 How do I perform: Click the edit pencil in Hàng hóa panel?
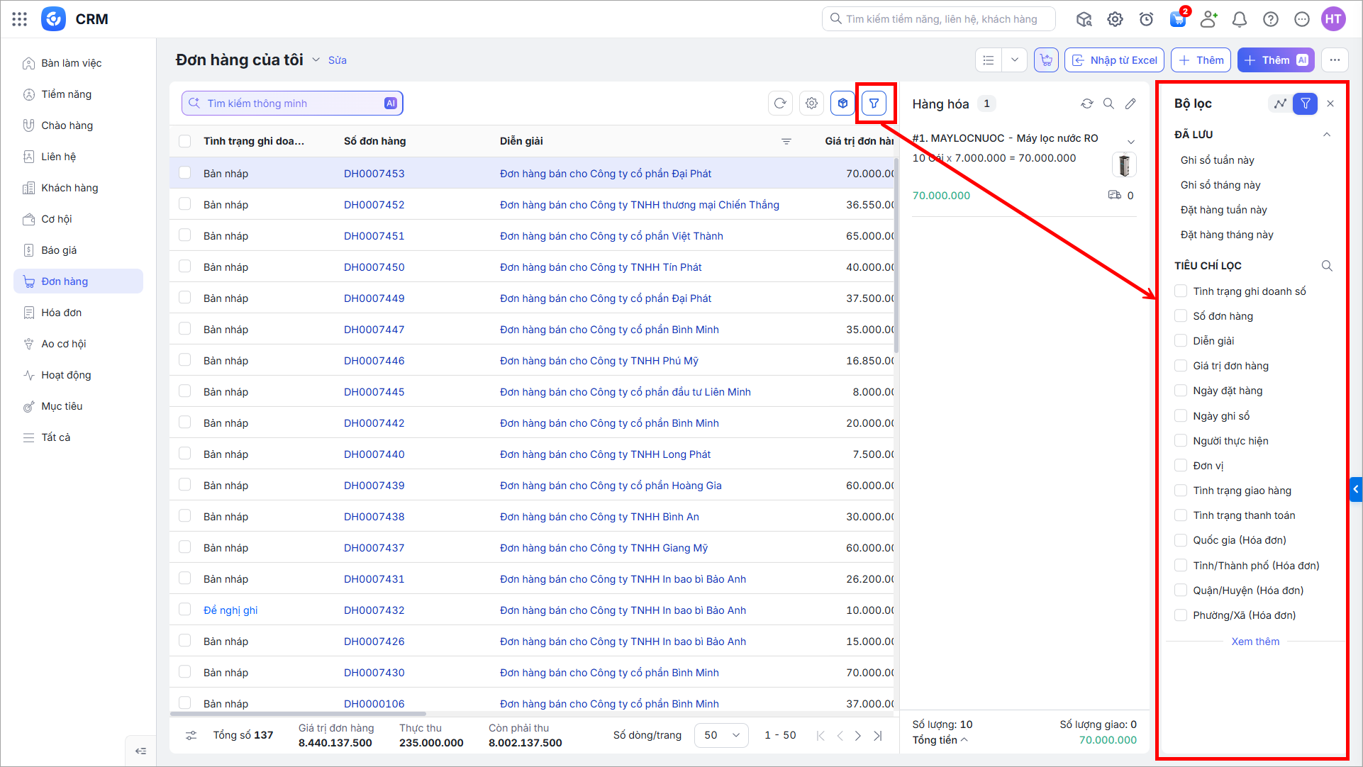pos(1130,104)
